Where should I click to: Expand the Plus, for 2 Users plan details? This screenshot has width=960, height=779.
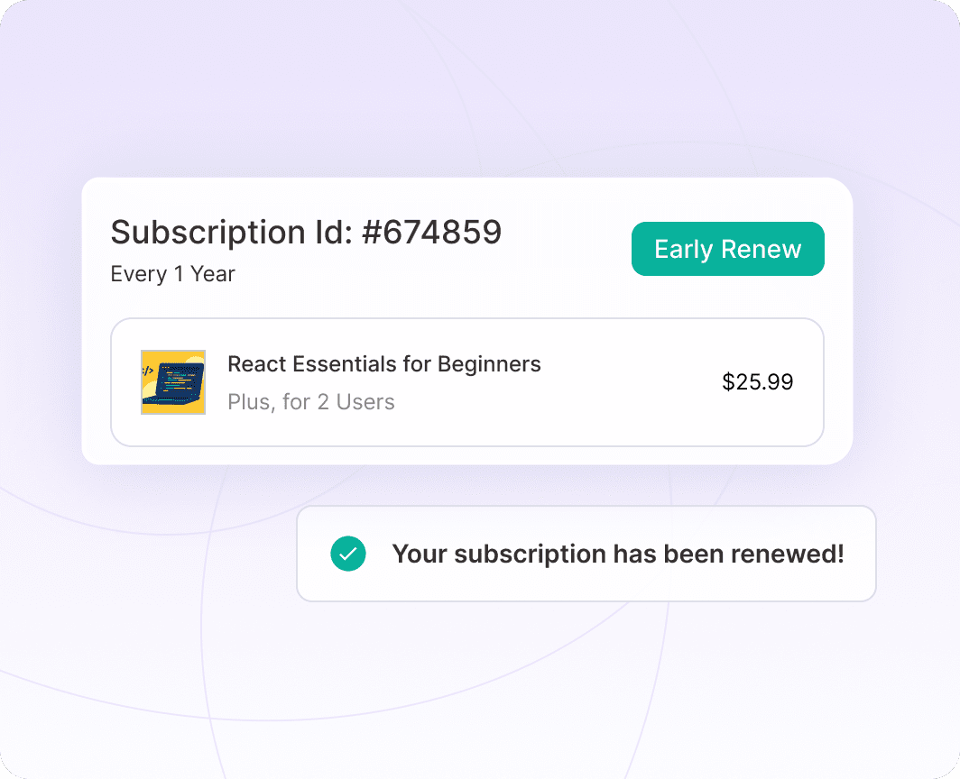pos(310,402)
